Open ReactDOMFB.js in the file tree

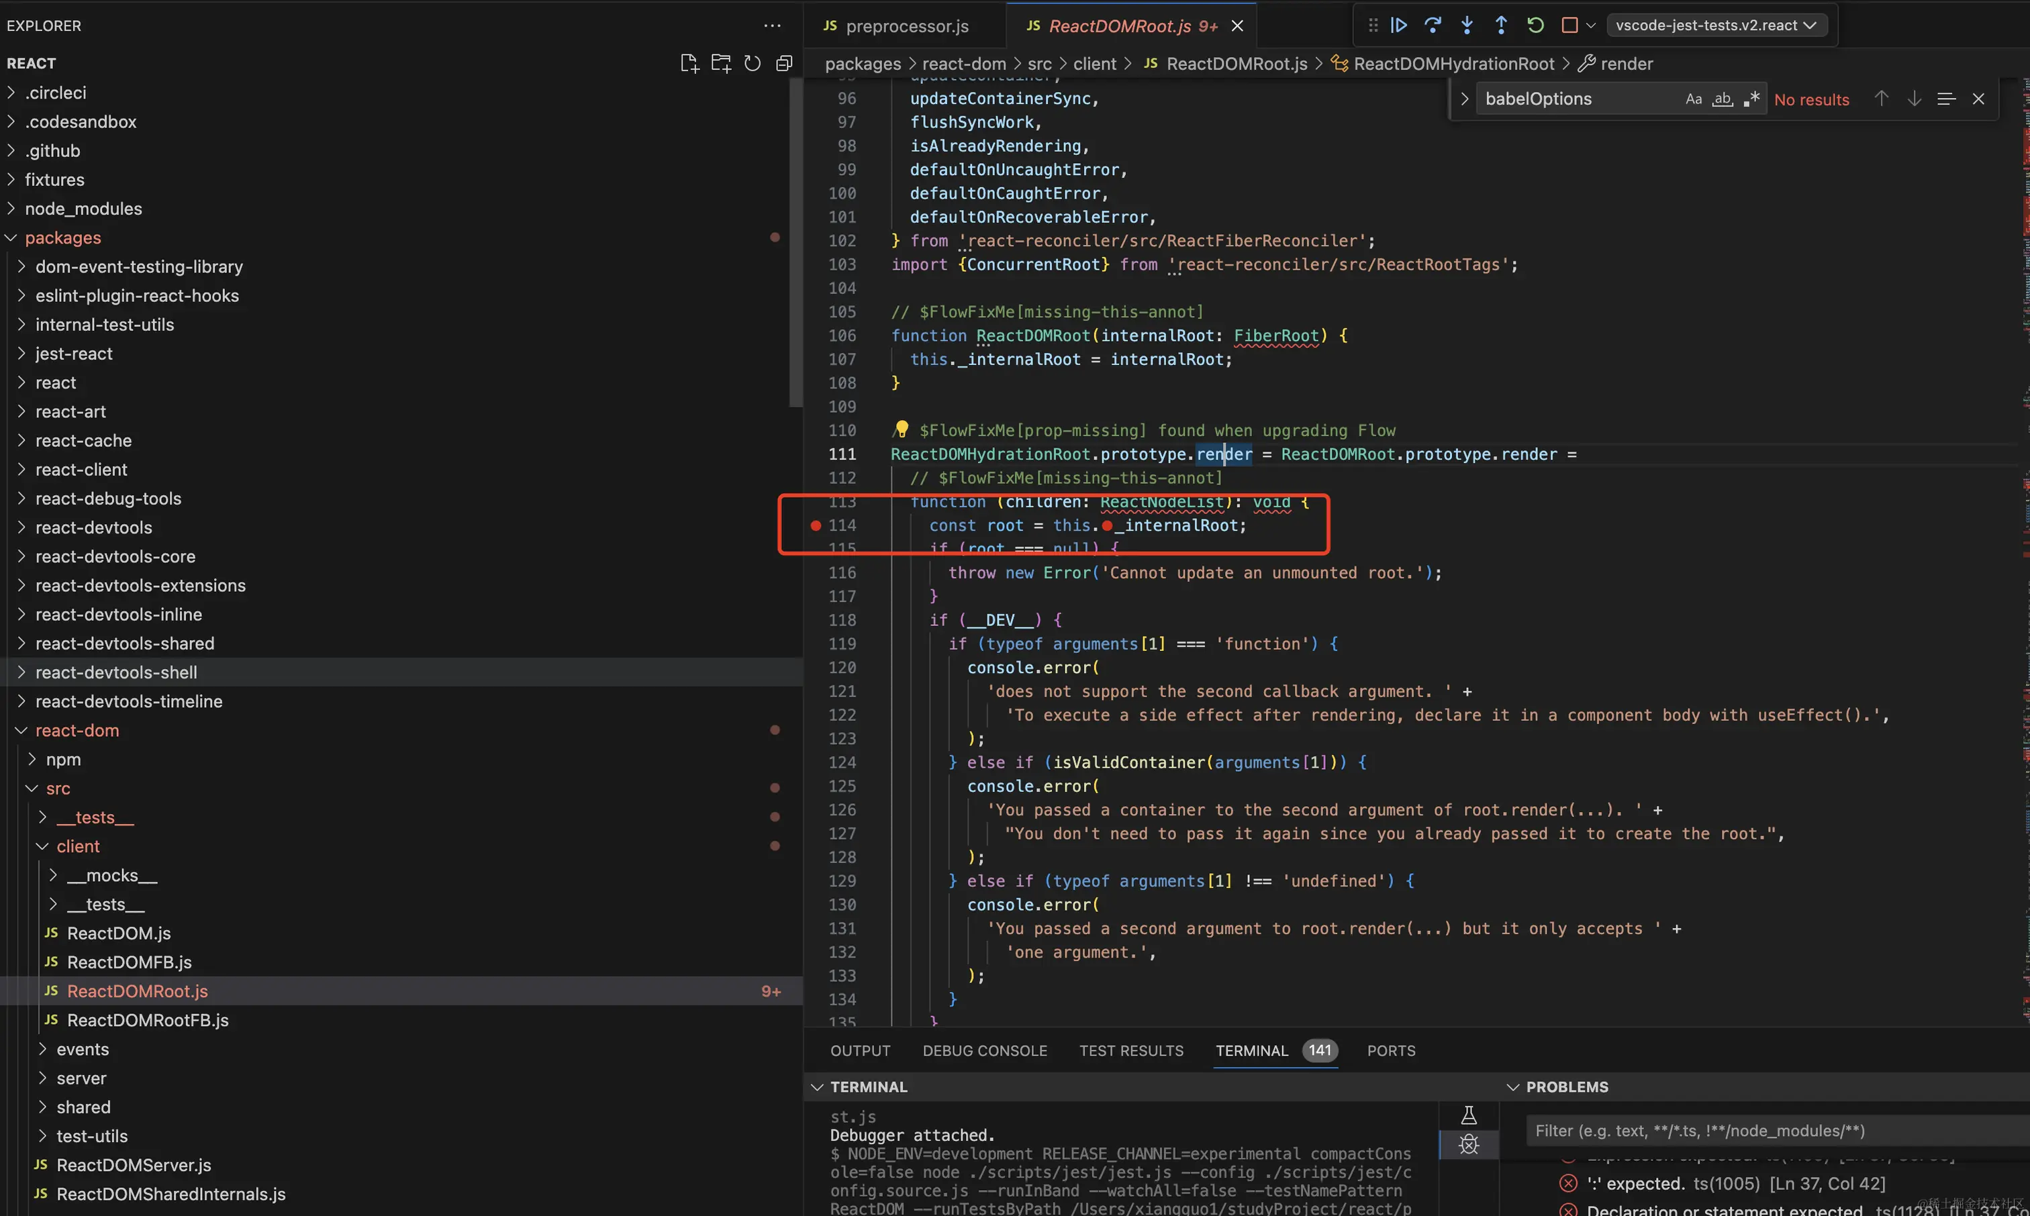pyautogui.click(x=130, y=962)
